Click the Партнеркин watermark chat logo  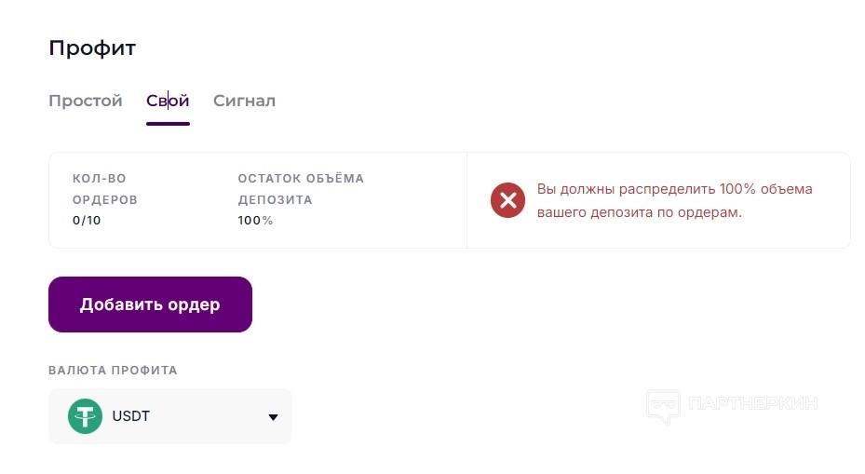[x=663, y=406]
